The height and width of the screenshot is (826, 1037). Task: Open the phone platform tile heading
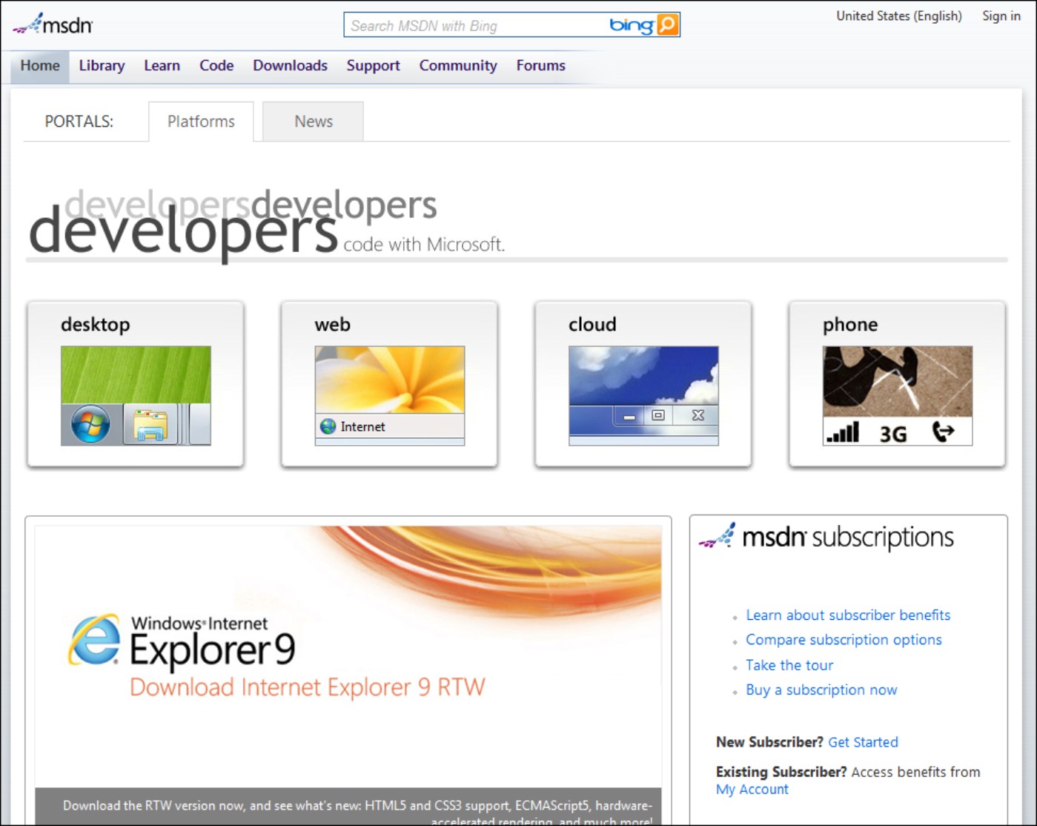[850, 325]
